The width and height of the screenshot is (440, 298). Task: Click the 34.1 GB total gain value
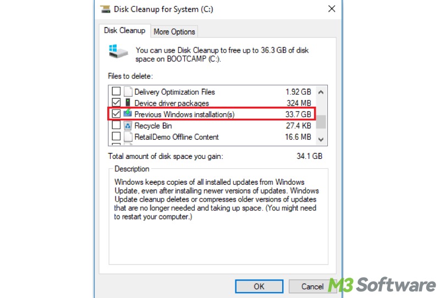click(x=309, y=156)
